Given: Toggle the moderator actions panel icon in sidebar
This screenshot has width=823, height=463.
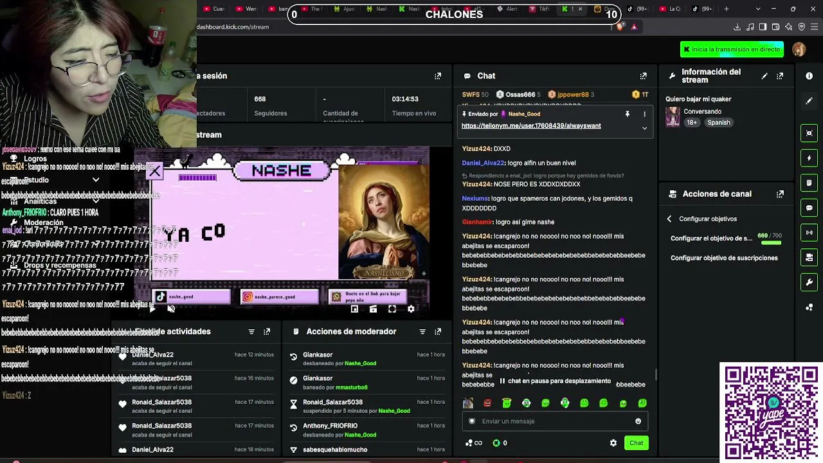Looking at the screenshot, I should (809, 183).
